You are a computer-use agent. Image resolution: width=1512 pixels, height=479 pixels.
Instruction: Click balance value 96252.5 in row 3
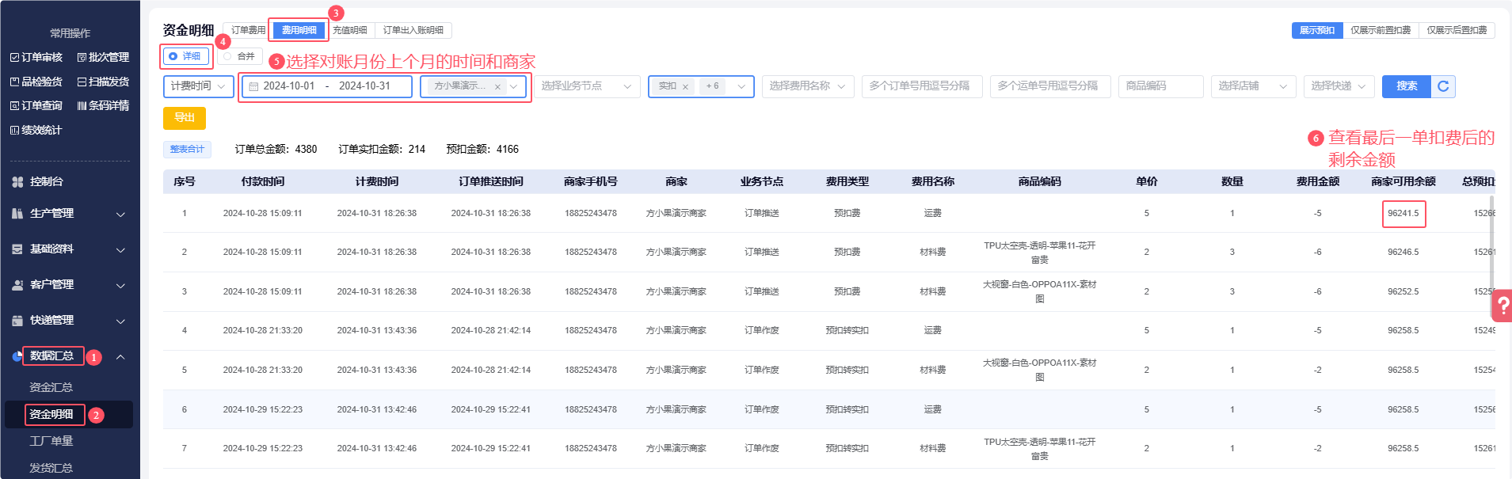coord(1403,291)
